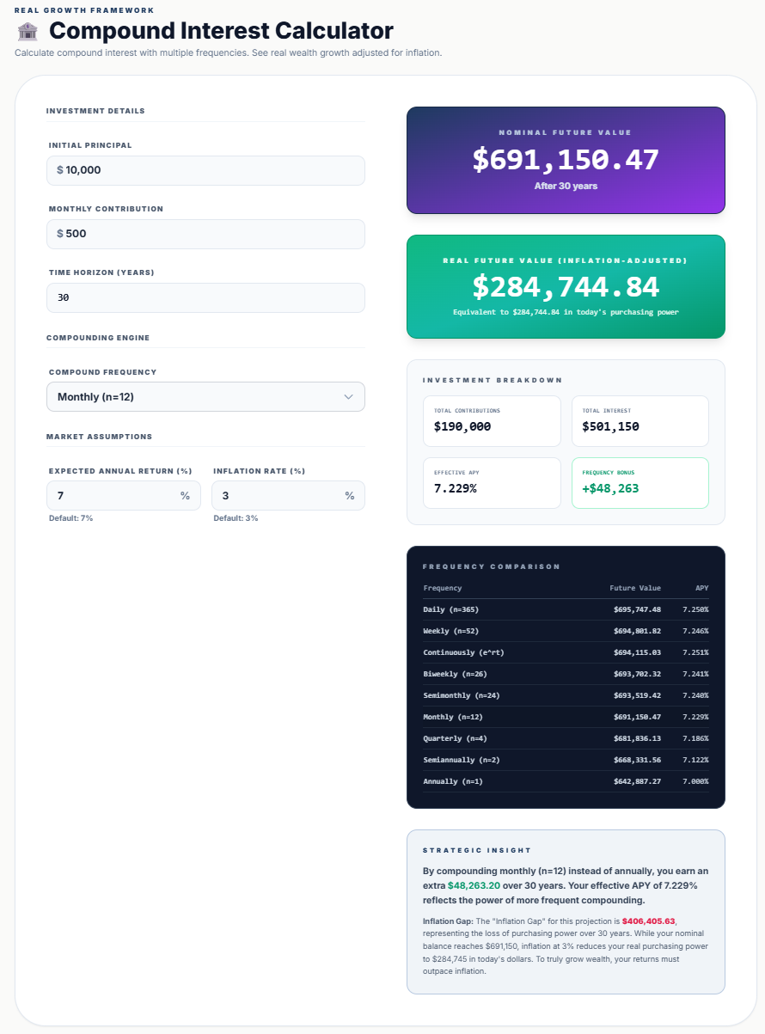This screenshot has height=1034, width=765.
Task: Open the Compound Frequency dropdown
Action: coord(205,396)
